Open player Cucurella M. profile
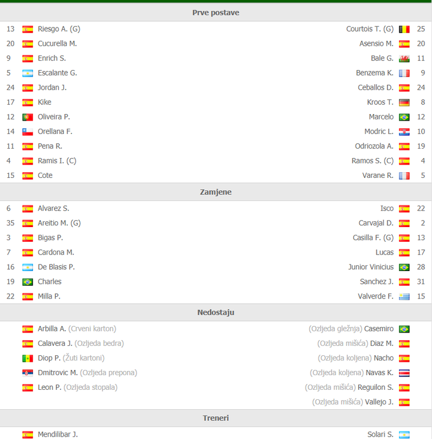The image size is (432, 439). (57, 43)
